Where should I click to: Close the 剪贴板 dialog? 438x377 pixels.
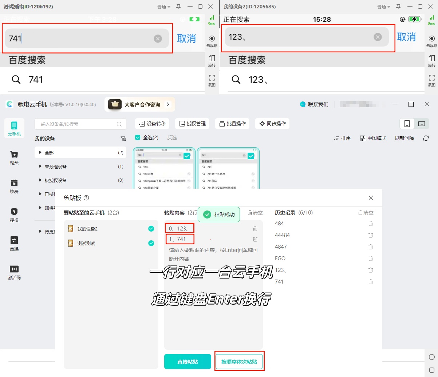[371, 198]
